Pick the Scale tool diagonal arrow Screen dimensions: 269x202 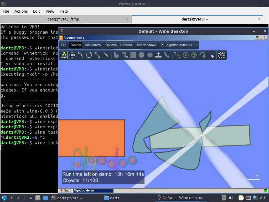tap(97, 55)
